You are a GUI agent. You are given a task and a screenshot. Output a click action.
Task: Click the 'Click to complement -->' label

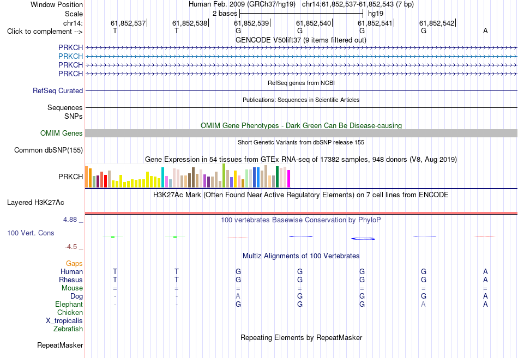(x=45, y=32)
